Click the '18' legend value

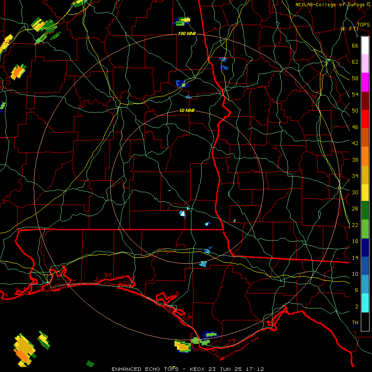pyautogui.click(x=355, y=241)
